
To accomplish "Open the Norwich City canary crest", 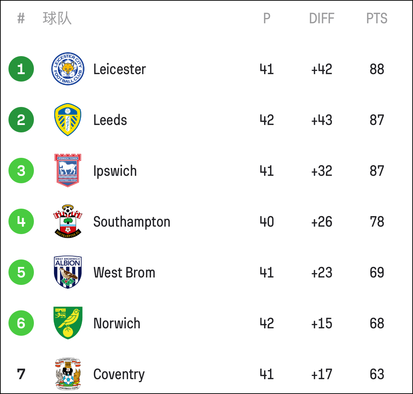I will [x=68, y=323].
